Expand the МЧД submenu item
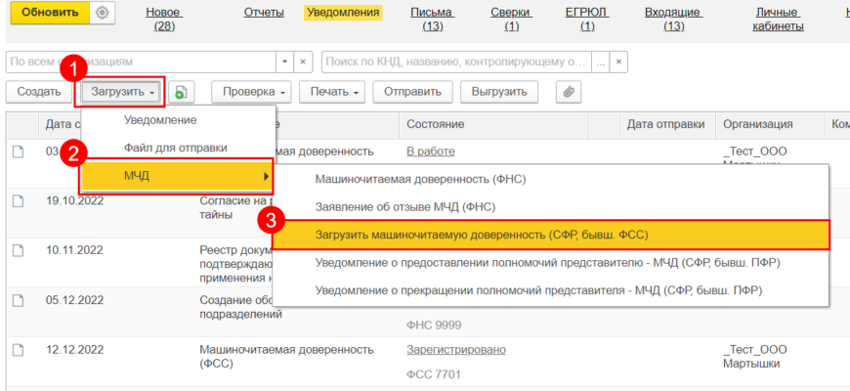This screenshot has width=850, height=391. tap(177, 176)
